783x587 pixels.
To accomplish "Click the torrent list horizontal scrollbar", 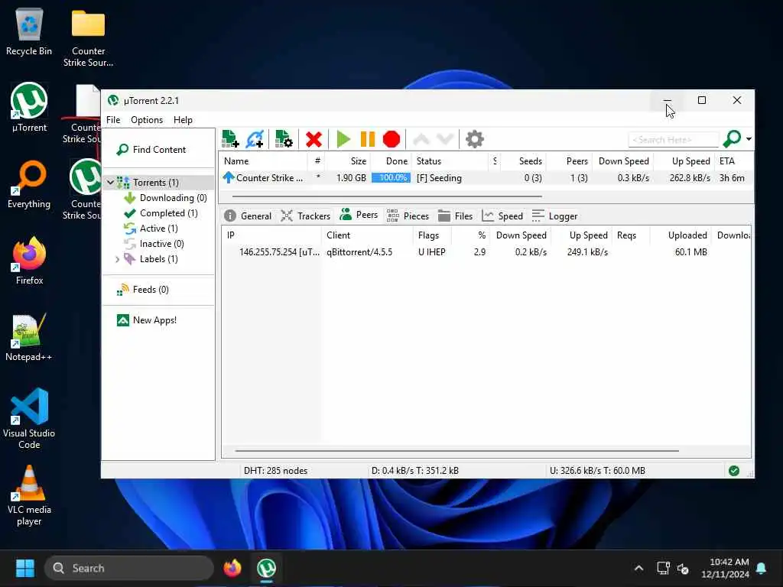I will point(388,196).
